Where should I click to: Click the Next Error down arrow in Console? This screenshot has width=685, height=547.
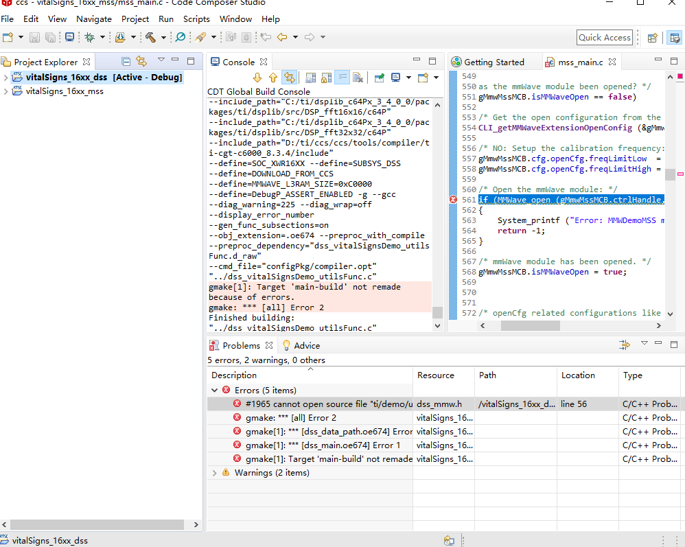[258, 78]
